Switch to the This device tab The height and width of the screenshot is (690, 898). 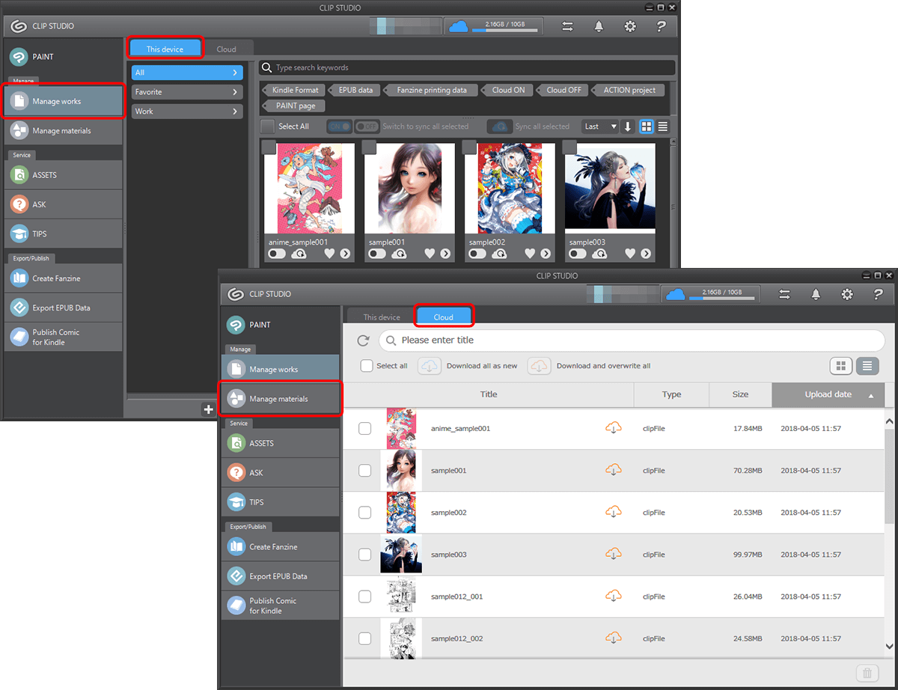(165, 47)
